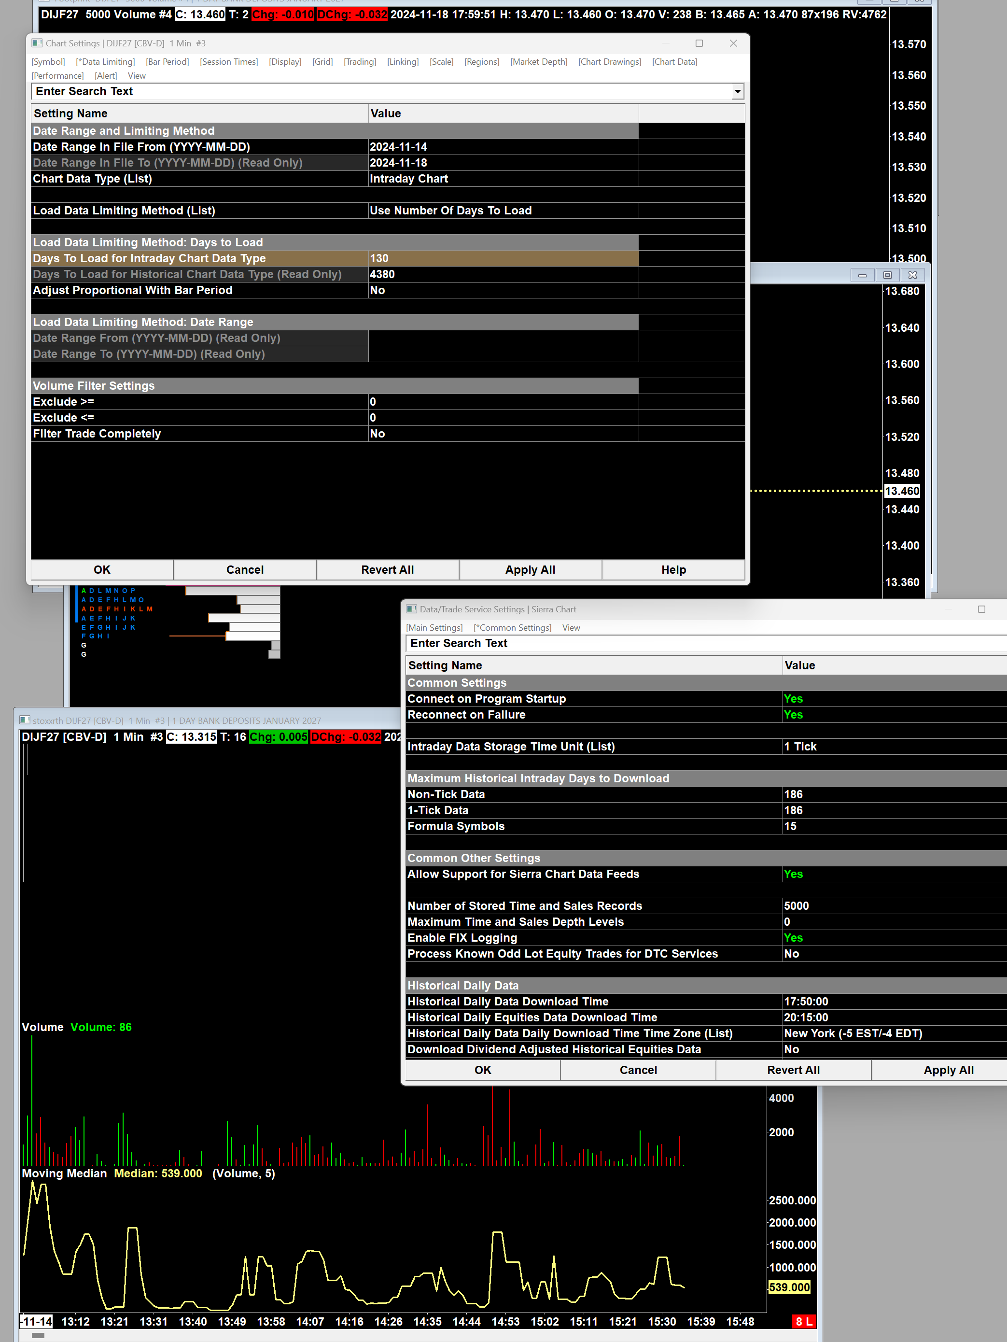
Task: Restore the inner chart window
Action: coord(887,275)
